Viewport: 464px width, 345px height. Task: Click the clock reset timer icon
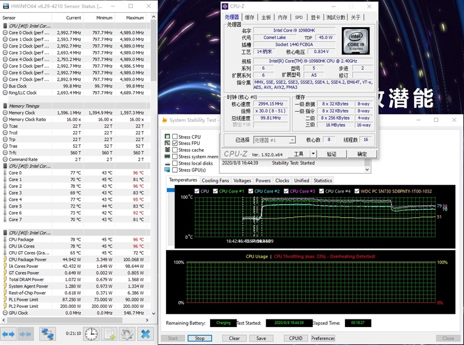91,334
